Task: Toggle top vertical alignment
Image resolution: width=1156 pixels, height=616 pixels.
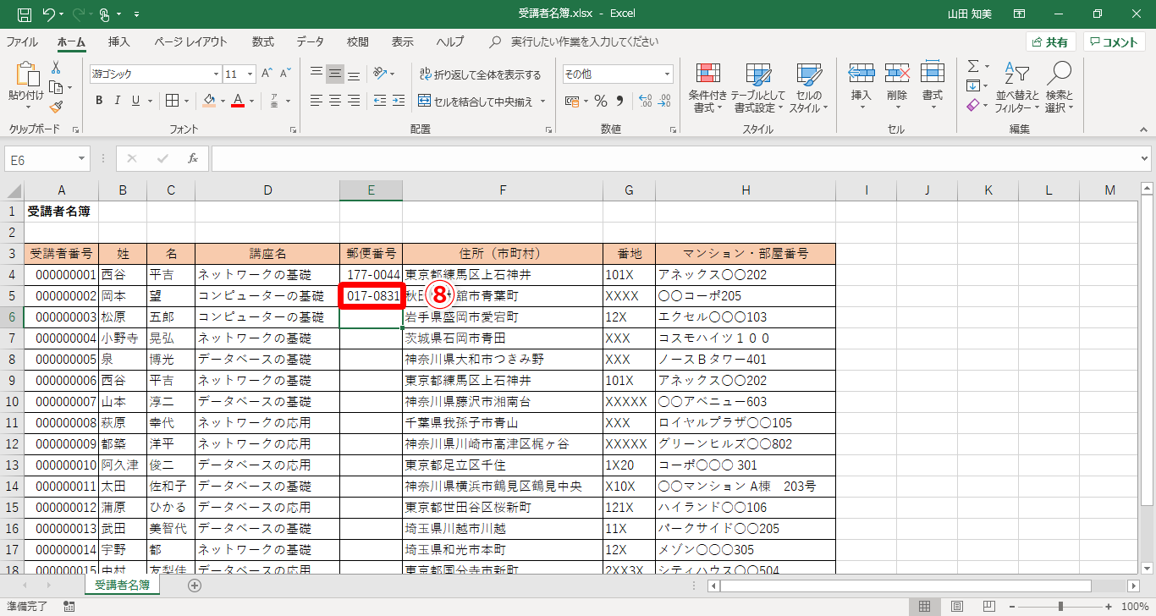Action: [317, 74]
